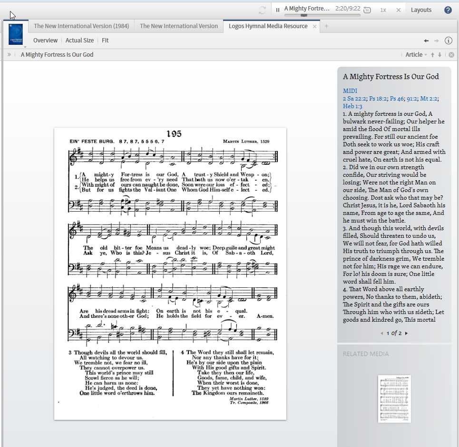The width and height of the screenshot is (459, 447).
Task: Click the skip back 30 seconds icon
Action: click(x=367, y=10)
